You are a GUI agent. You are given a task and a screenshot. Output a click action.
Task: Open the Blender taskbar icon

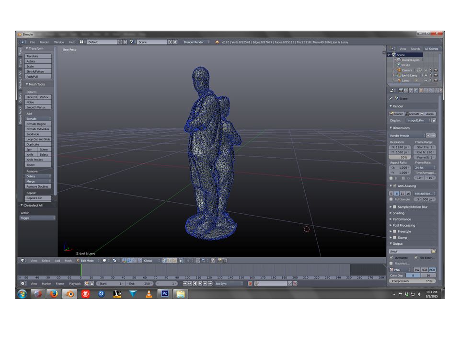(x=70, y=294)
